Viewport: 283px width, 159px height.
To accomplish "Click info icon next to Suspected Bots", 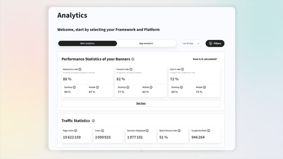I will pyautogui.click(x=208, y=131).
